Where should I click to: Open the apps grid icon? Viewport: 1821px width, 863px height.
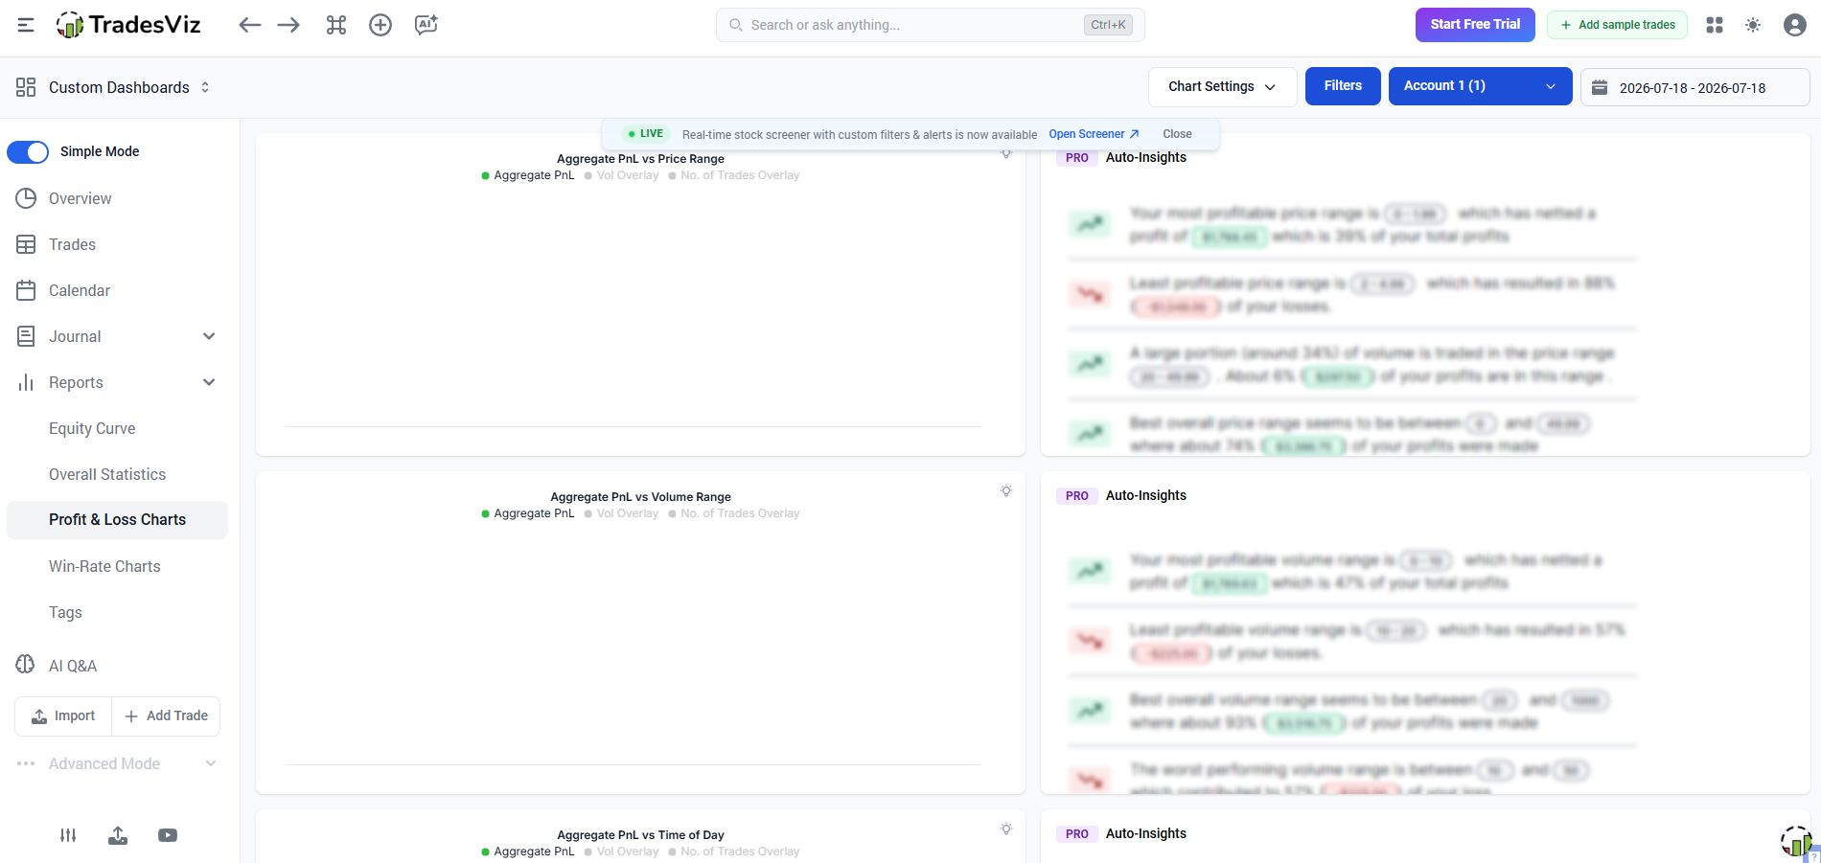1715,25
